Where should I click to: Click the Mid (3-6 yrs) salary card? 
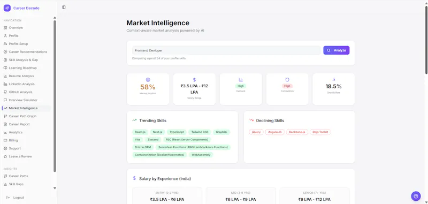click(x=241, y=195)
